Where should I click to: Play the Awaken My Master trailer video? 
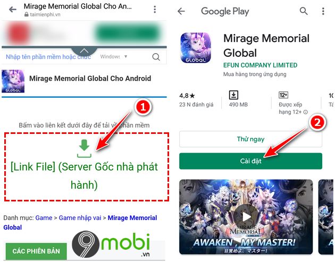pyautogui.click(x=246, y=216)
